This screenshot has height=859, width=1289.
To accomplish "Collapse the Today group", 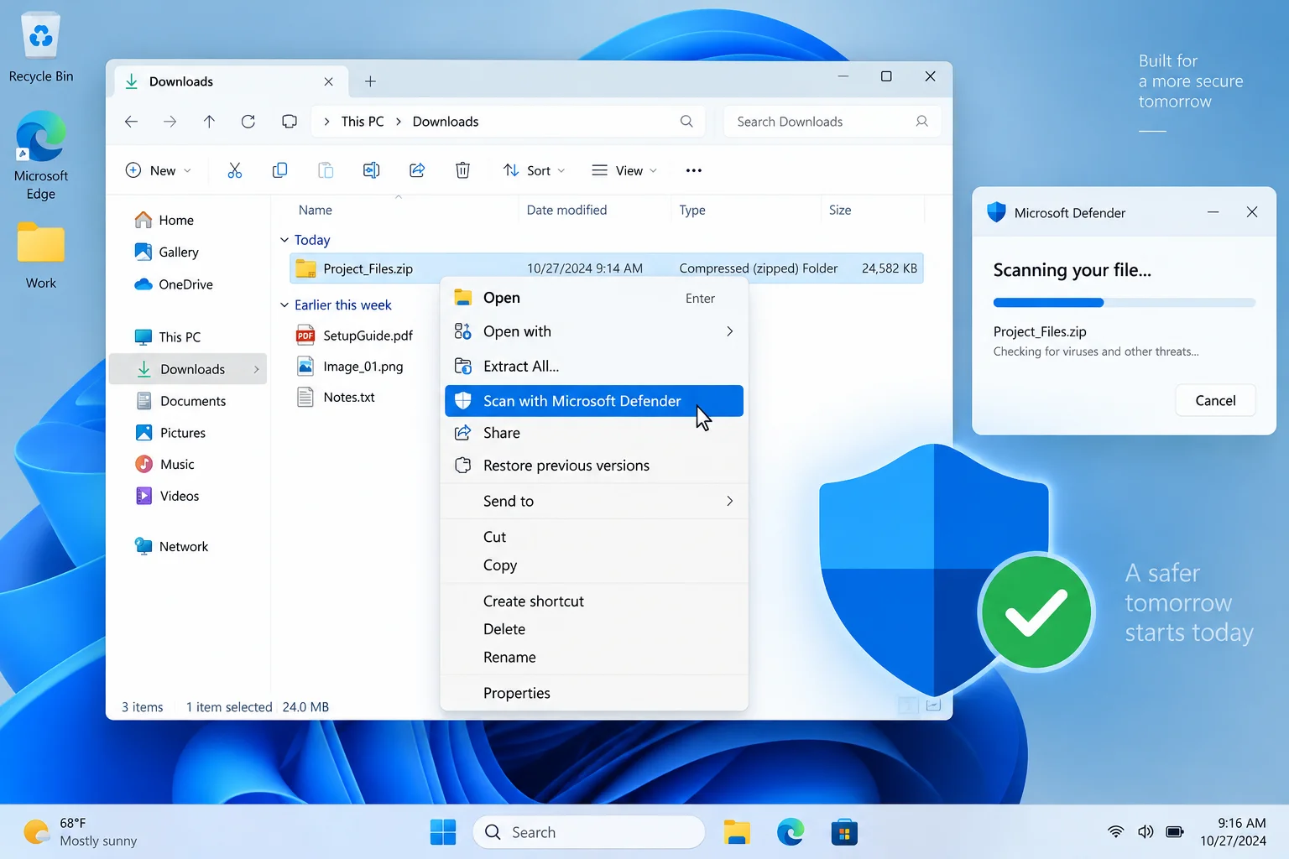I will tap(284, 240).
